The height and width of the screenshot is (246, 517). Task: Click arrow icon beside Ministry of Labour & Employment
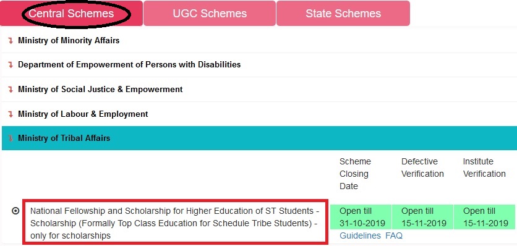pos(11,114)
